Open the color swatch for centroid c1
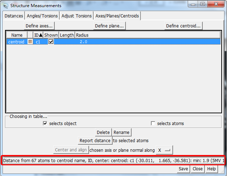The image size is (227, 176). point(30,42)
